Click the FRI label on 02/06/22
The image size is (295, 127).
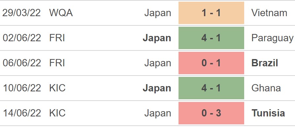click(57, 38)
